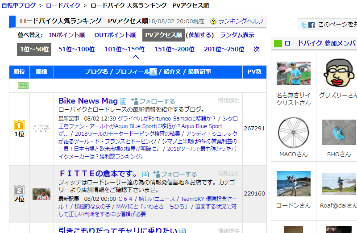Click 名も無きサイクリストさん member name
357x233 pixels.
coord(294,99)
